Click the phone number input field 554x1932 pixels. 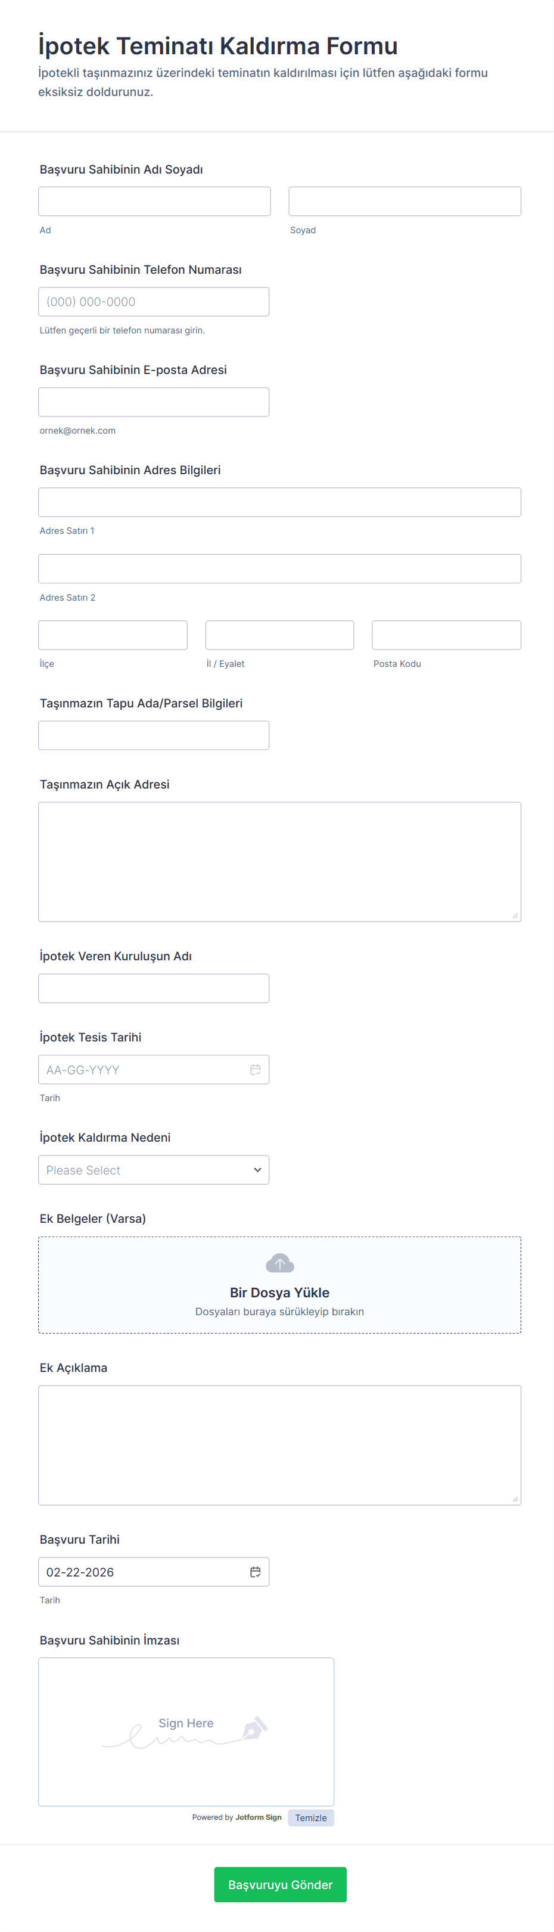coord(154,301)
